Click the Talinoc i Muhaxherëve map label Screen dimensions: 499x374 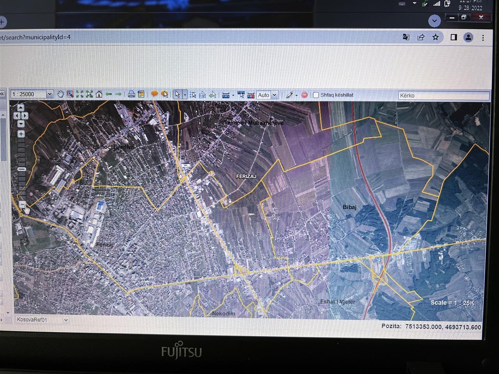pos(254,123)
